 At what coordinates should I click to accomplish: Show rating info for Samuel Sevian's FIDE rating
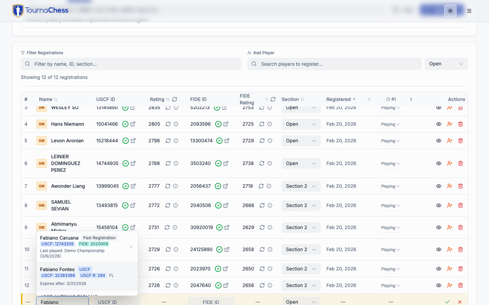point(270,205)
